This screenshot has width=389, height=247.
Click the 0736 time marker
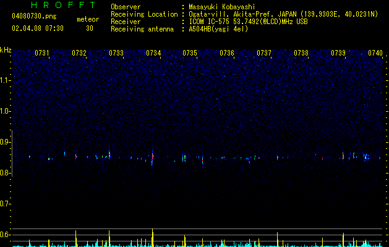(x=227, y=53)
